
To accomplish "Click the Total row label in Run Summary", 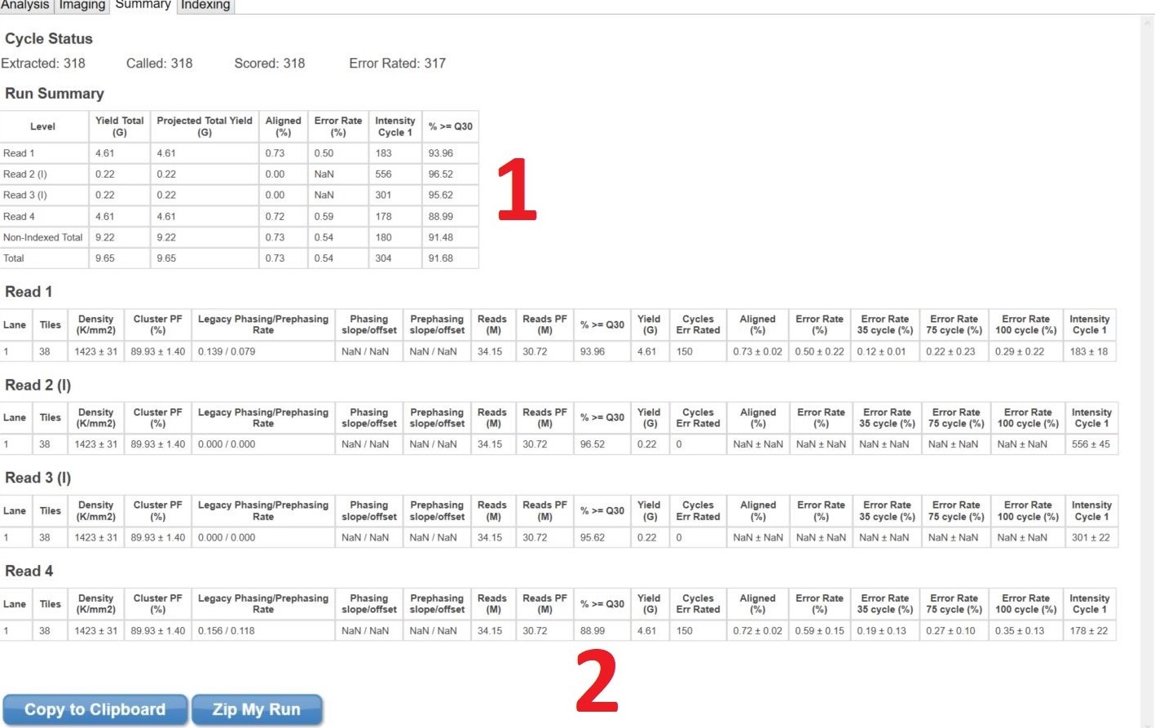I will (14, 258).
